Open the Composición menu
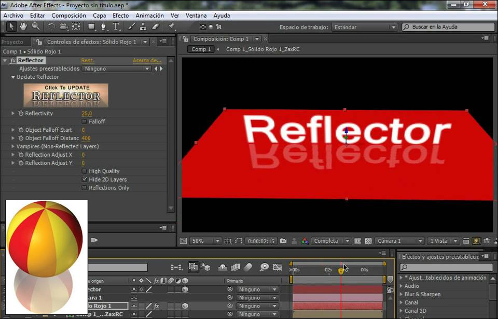Viewport: 498px width, 319px height. tap(68, 16)
